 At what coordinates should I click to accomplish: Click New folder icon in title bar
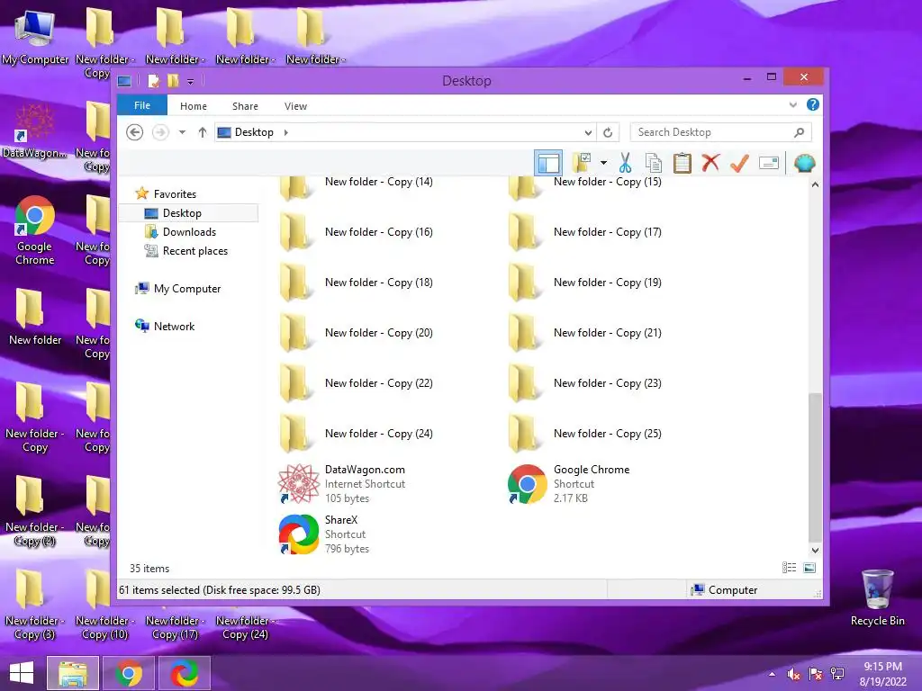[x=173, y=80]
